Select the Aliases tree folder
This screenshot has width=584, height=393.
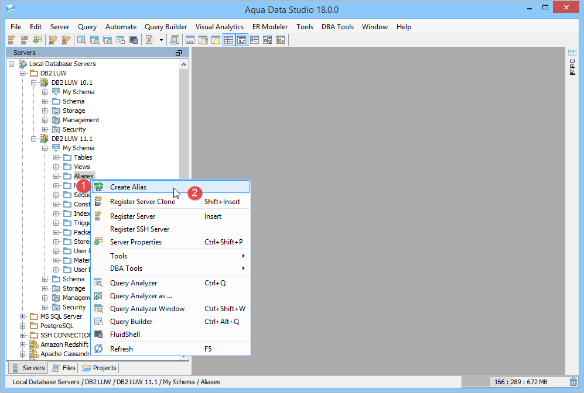click(x=84, y=176)
